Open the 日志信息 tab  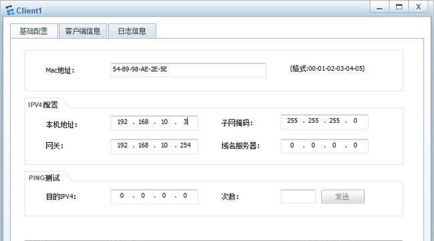pos(132,31)
